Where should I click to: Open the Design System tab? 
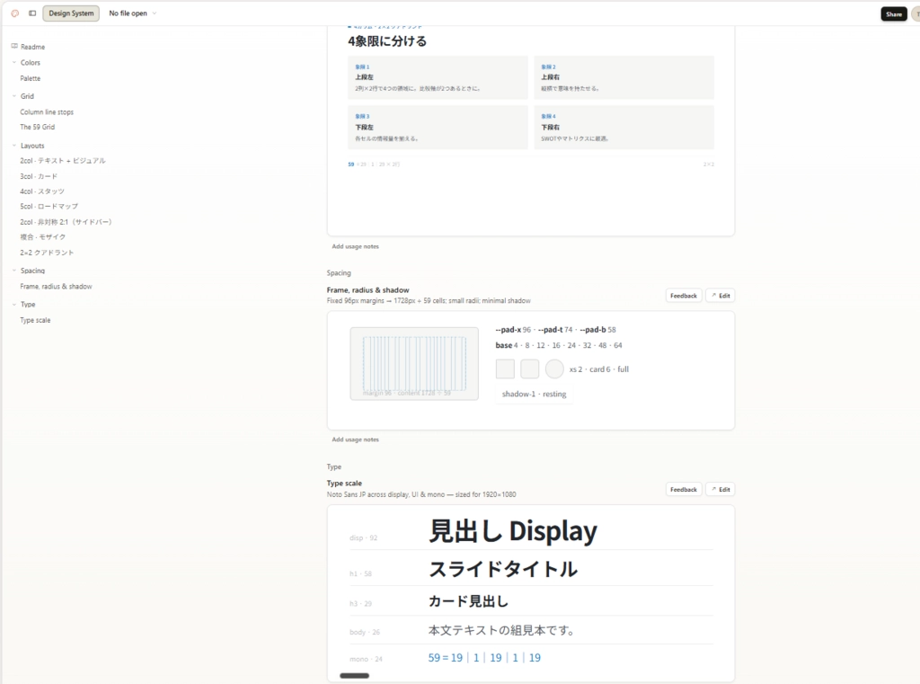pos(71,13)
